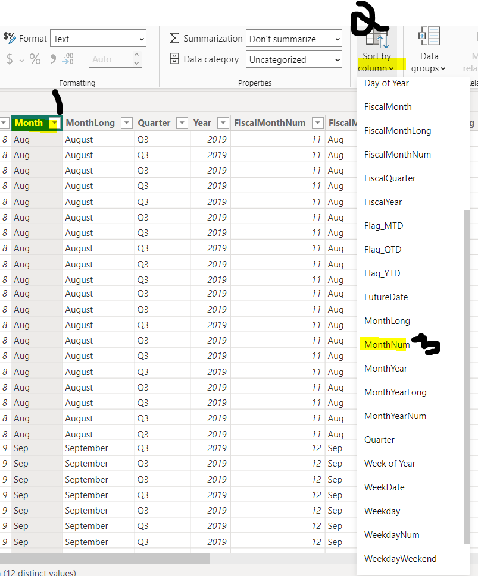Choose Weekday in the sort list

point(382,511)
